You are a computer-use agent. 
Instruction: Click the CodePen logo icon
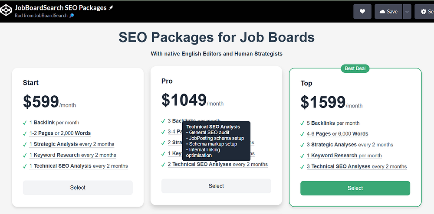[7, 11]
